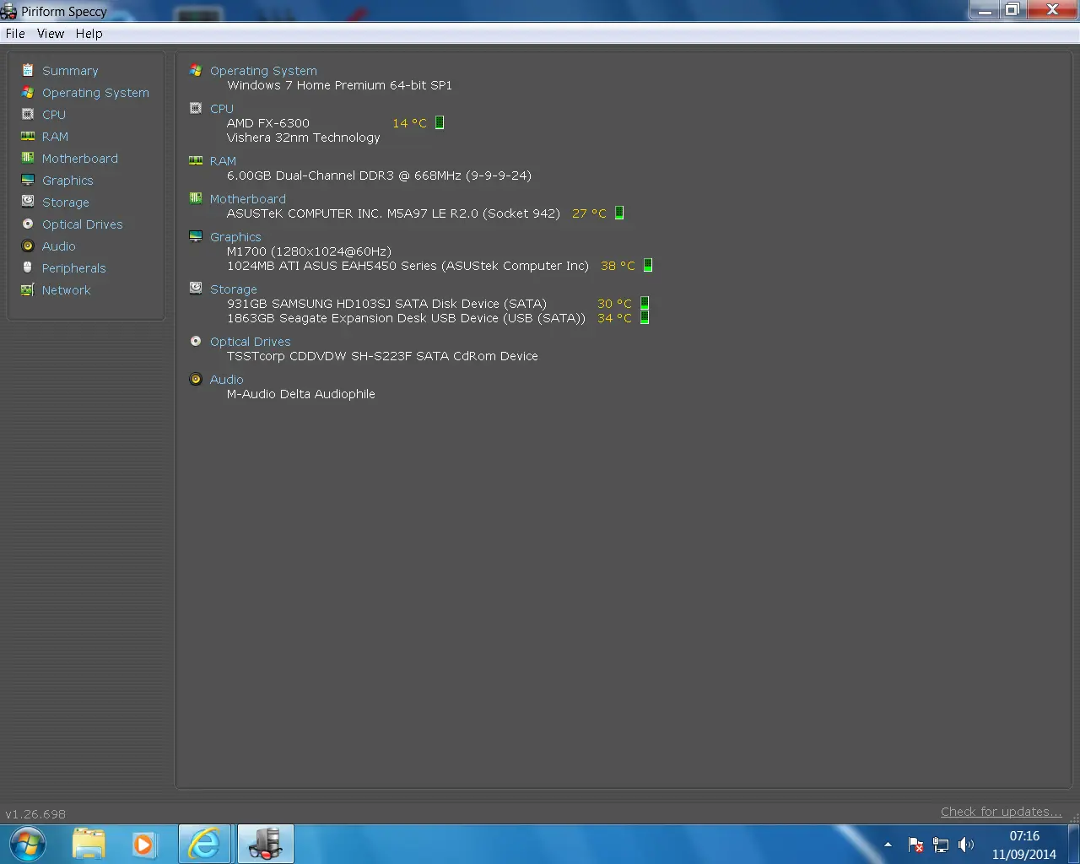This screenshot has width=1080, height=864.
Task: Click the motherboard temperature indicator beside 27 °C
Action: coord(618,213)
